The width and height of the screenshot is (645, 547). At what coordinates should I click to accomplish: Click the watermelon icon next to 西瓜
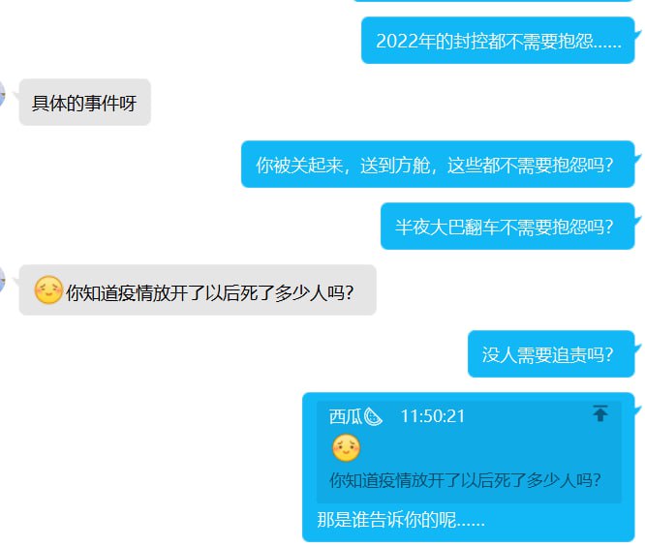pyautogui.click(x=373, y=416)
